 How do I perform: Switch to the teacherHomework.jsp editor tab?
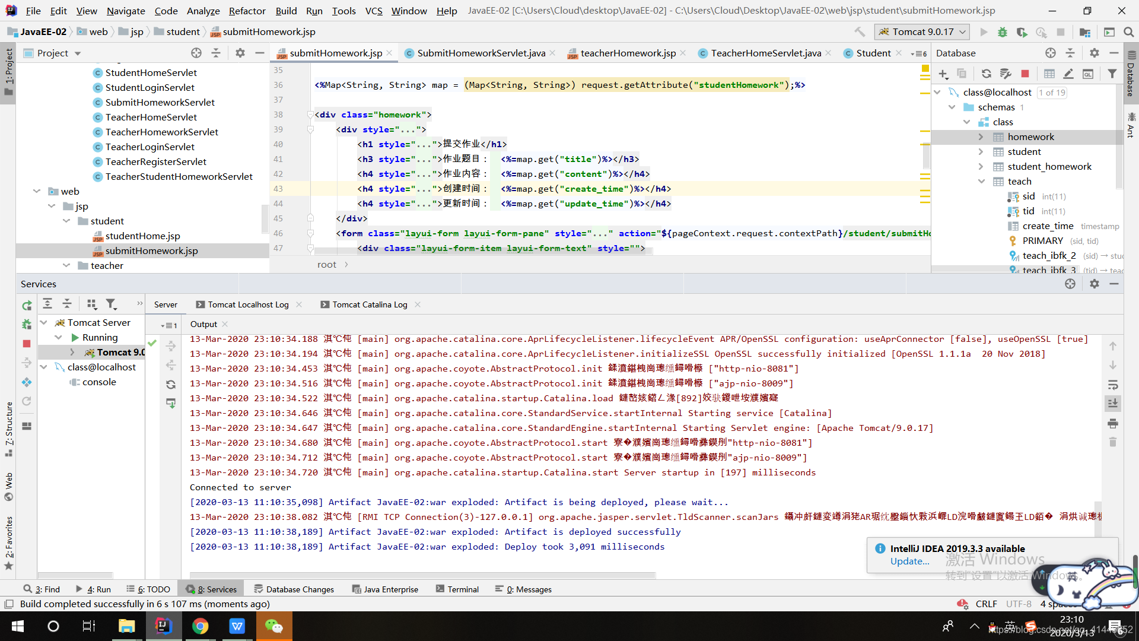pyautogui.click(x=628, y=53)
